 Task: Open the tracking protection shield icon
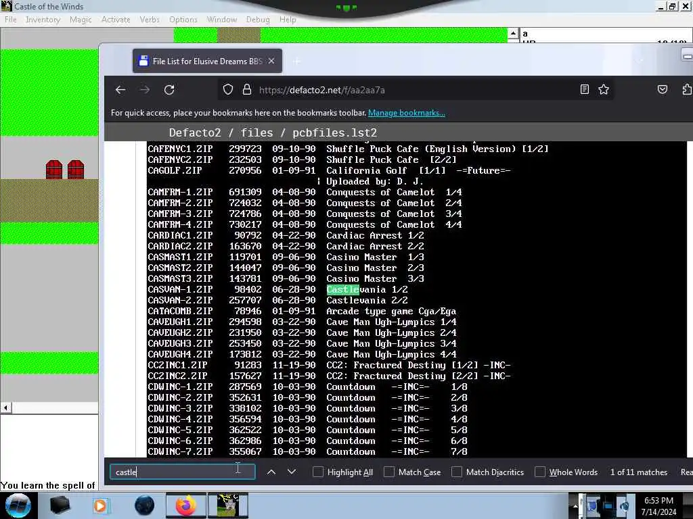[x=228, y=90]
